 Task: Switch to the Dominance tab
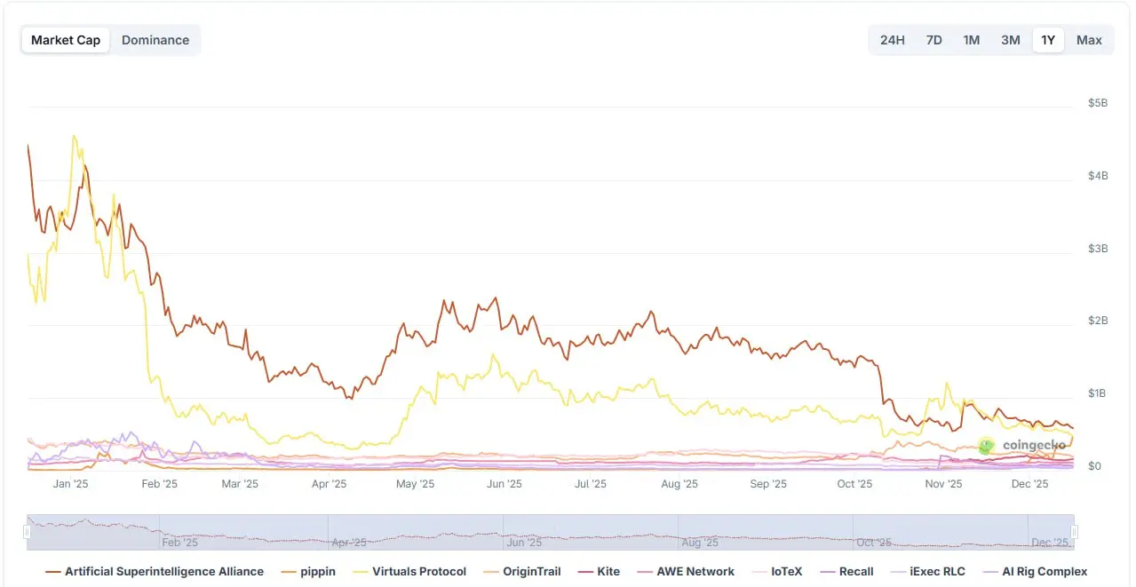(x=155, y=39)
